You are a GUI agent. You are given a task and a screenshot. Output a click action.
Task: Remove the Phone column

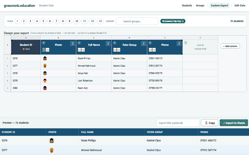tap(150, 43)
